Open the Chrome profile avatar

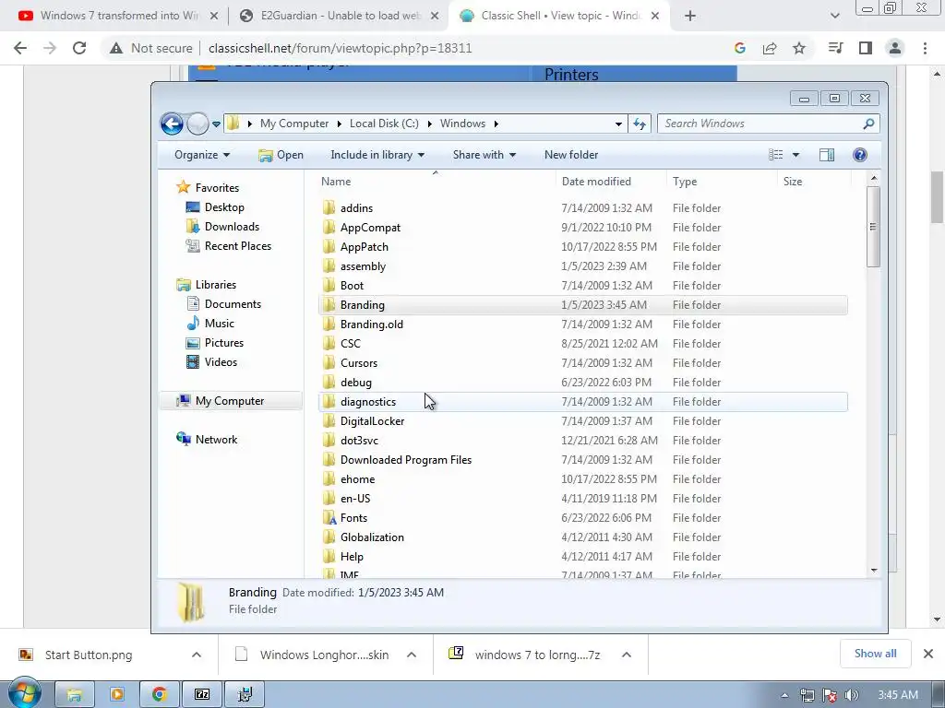point(895,48)
